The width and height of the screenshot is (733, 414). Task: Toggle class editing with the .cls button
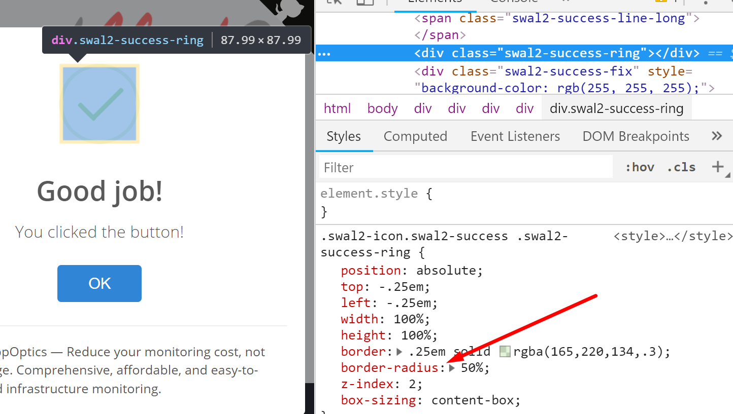(x=681, y=167)
